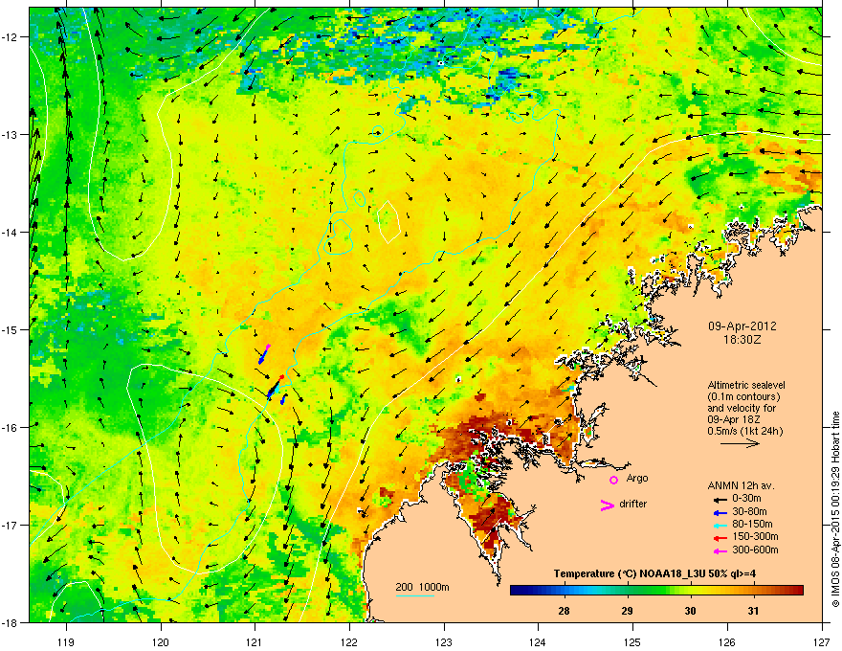Click the cyan isobath legend line
This screenshot has height=651, width=842.
tap(415, 595)
